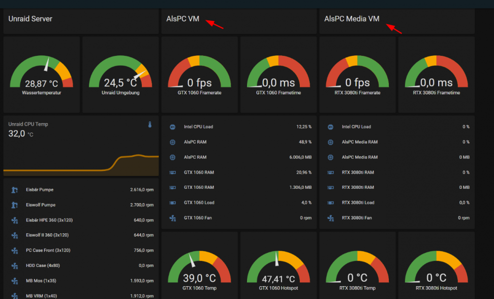Click the AlsPC RAM value 48,9 %
The width and height of the screenshot is (494, 299).
pyautogui.click(x=305, y=142)
